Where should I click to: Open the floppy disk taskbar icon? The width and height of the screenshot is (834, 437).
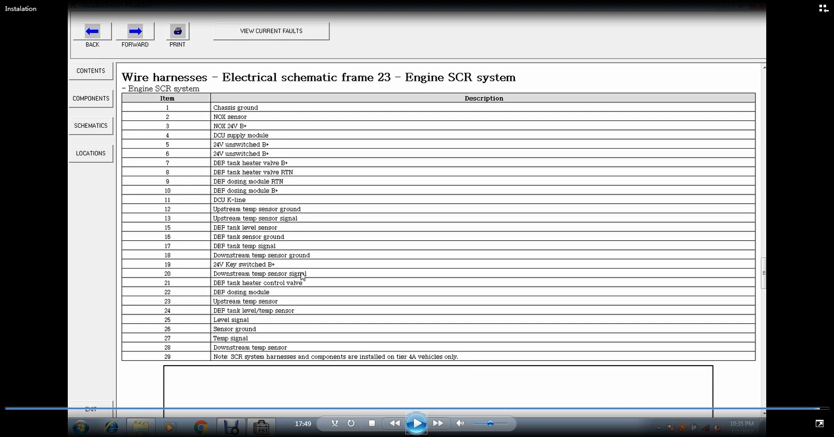231,427
